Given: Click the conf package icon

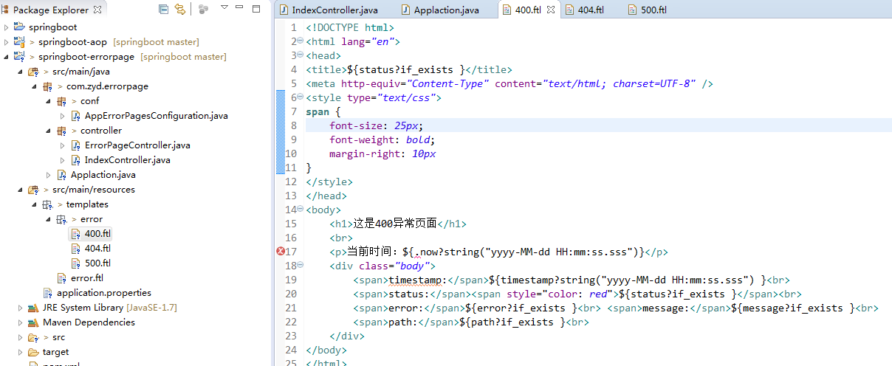Looking at the screenshot, I should pos(61,101).
